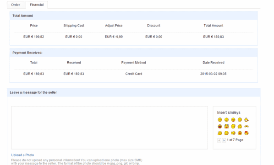Go to next smiley page arrow
274x165 pixels.
click(x=224, y=140)
